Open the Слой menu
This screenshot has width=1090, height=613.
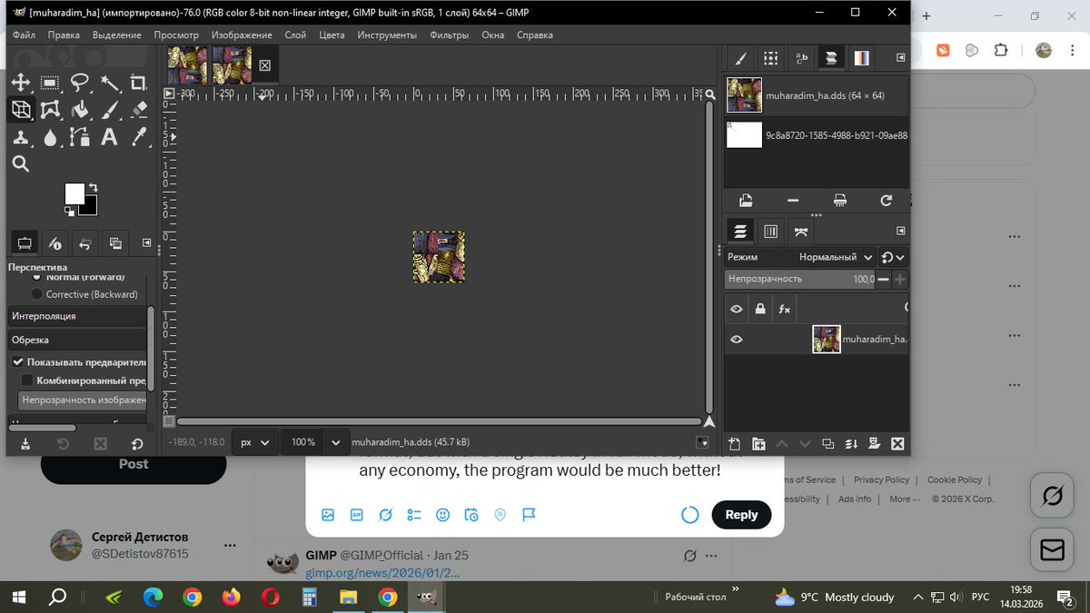tap(295, 35)
